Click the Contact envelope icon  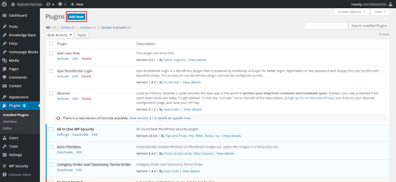[x=4, y=86]
